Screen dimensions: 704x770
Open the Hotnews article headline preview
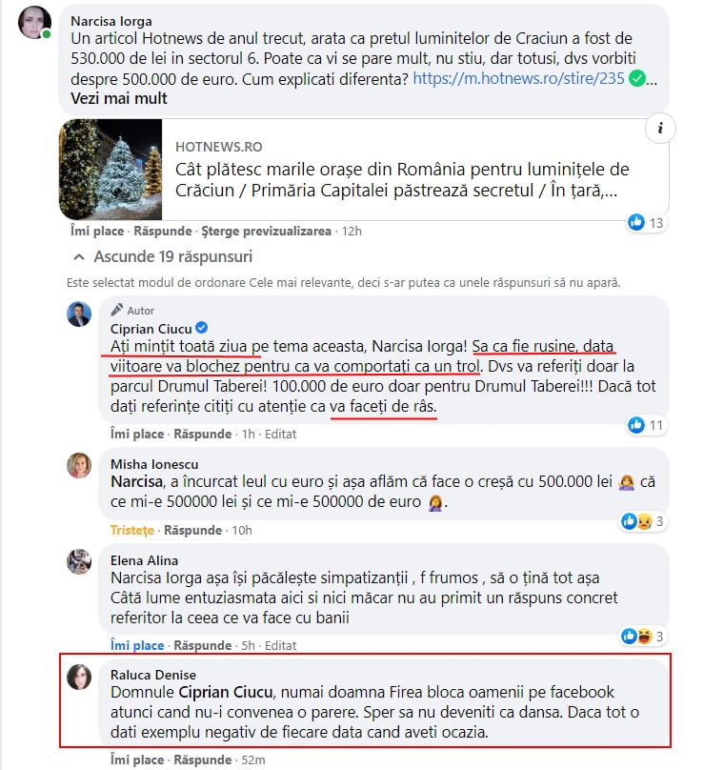click(402, 180)
